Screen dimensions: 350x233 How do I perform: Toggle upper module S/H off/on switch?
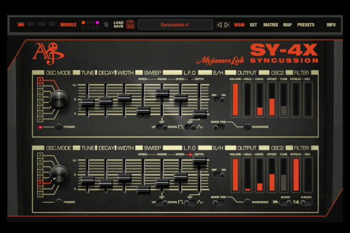[x=219, y=99]
